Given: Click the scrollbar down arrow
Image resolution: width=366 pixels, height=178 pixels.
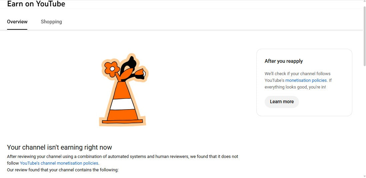Looking at the screenshot, I should click(x=364, y=176).
